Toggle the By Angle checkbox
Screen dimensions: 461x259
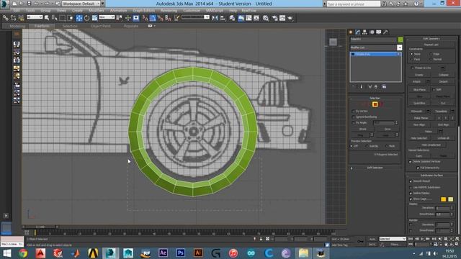(354, 123)
